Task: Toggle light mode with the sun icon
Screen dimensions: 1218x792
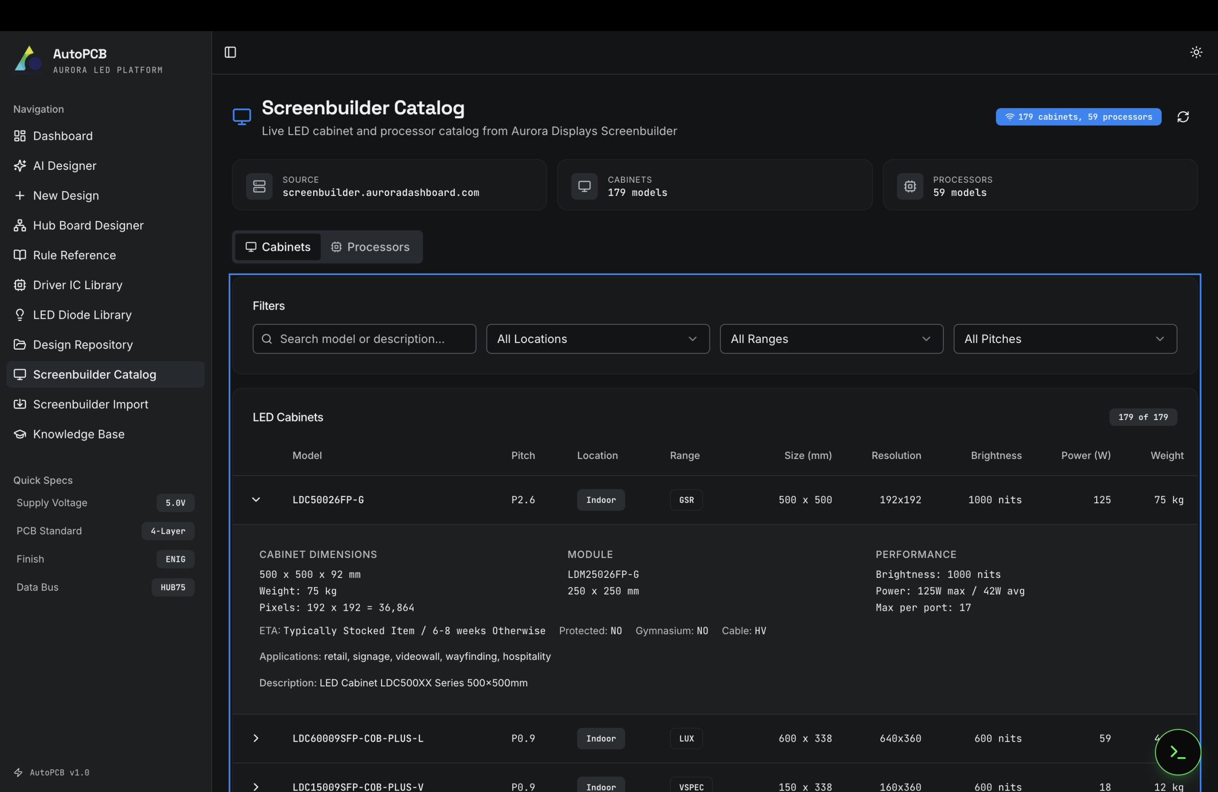Action: click(x=1196, y=52)
